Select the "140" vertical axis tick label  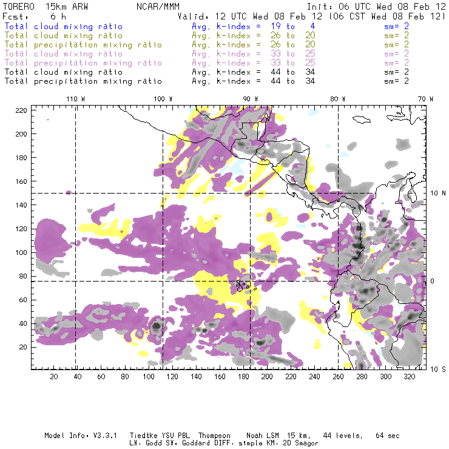21,205
